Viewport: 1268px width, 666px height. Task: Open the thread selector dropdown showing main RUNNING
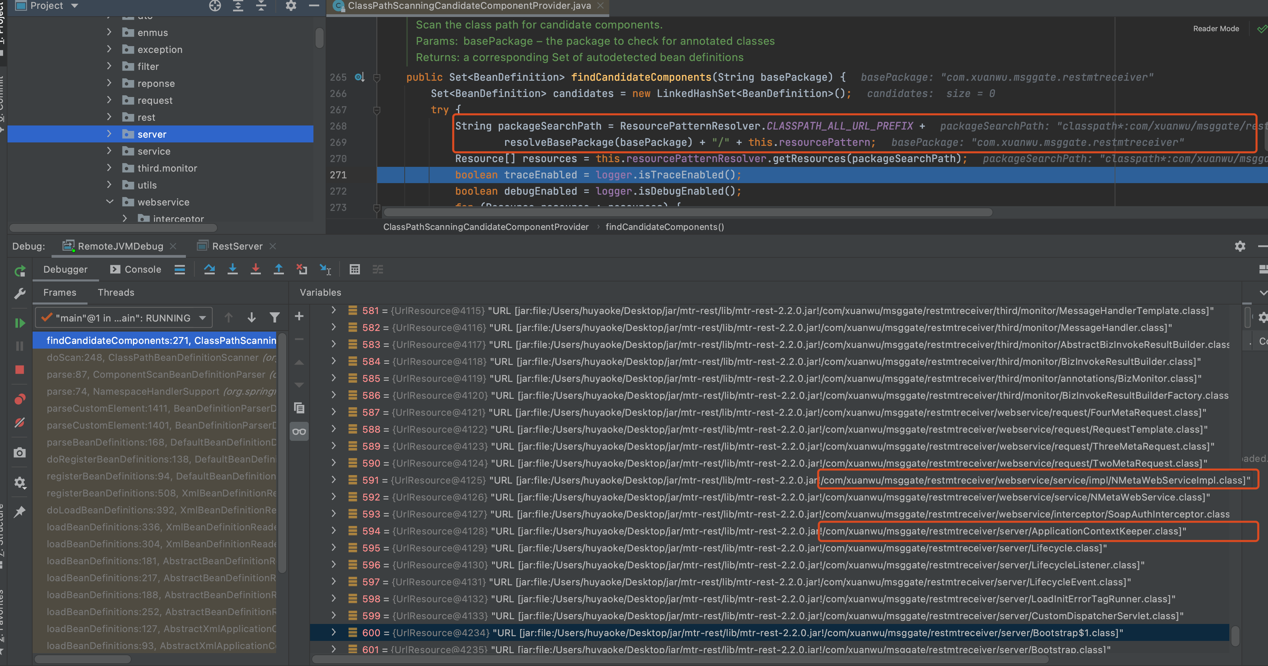pos(124,318)
